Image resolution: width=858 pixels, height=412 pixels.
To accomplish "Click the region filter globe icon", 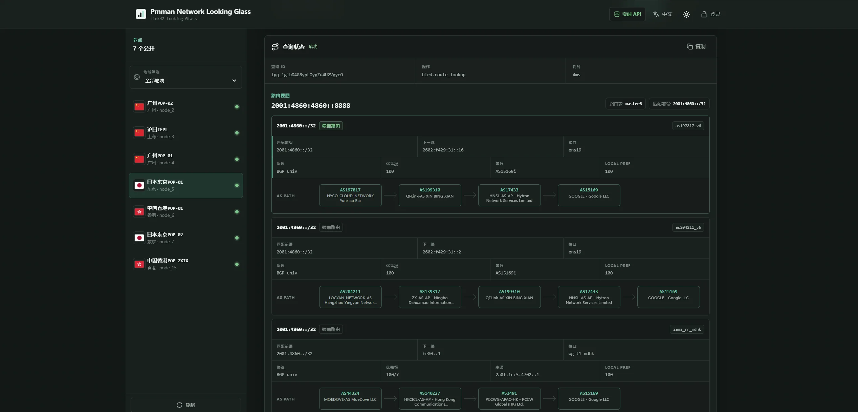I will pyautogui.click(x=137, y=77).
